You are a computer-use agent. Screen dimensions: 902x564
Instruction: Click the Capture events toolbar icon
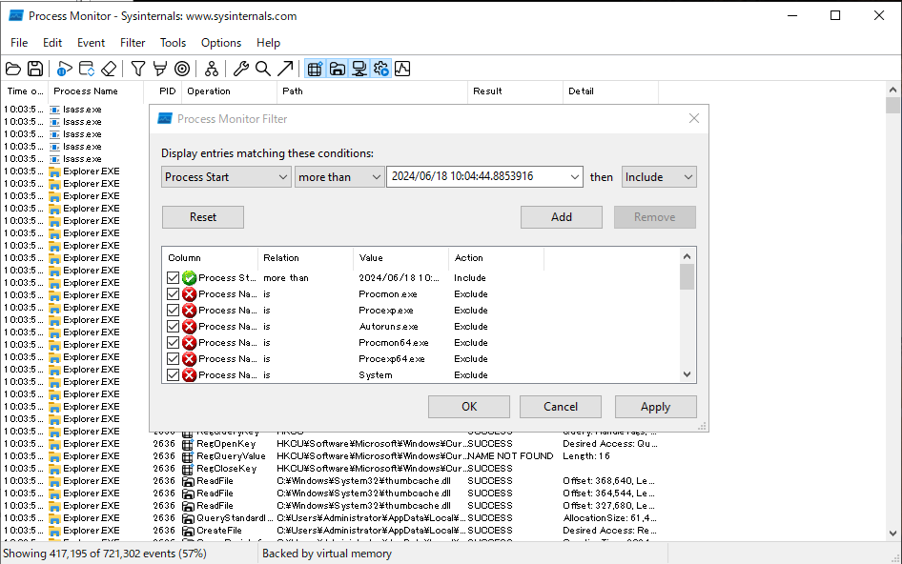pyautogui.click(x=62, y=68)
